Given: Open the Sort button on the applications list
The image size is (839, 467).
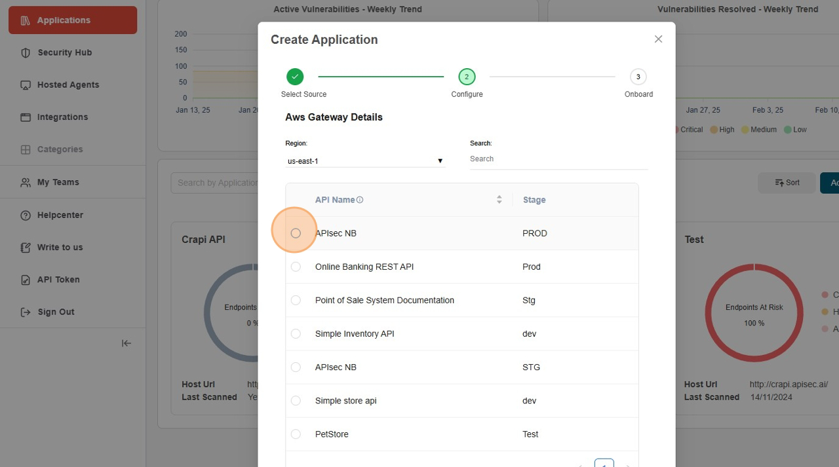Looking at the screenshot, I should tap(787, 183).
